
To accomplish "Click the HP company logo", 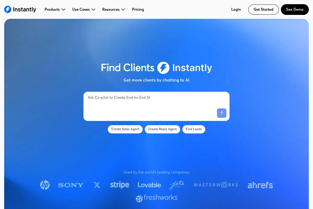I will (45, 185).
